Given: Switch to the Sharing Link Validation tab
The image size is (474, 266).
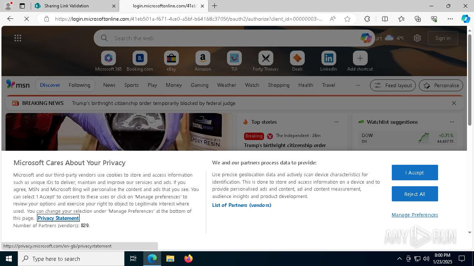Looking at the screenshot, I should click(x=75, y=6).
